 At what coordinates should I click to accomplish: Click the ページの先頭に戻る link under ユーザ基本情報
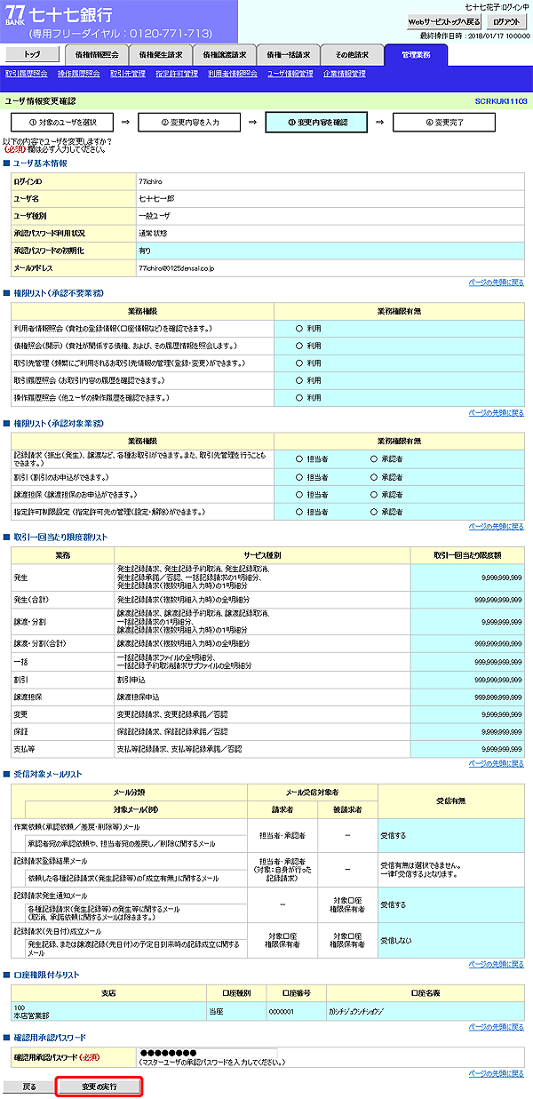coord(496,283)
